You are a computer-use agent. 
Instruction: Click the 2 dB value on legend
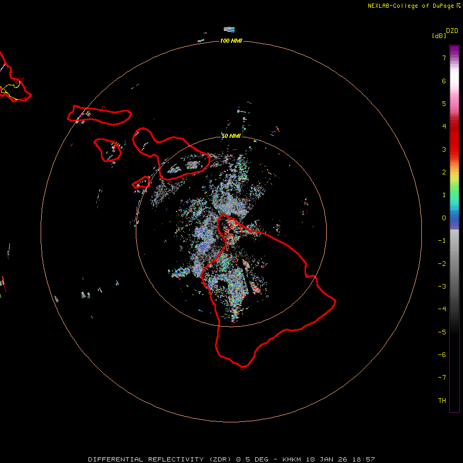[444, 172]
